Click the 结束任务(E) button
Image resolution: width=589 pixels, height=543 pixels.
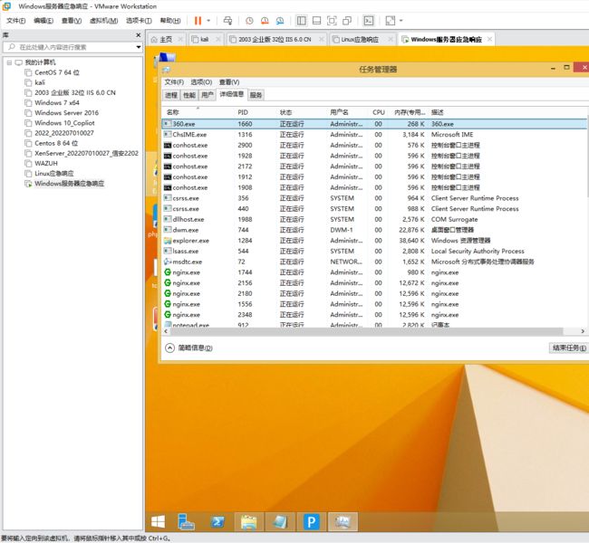568,348
